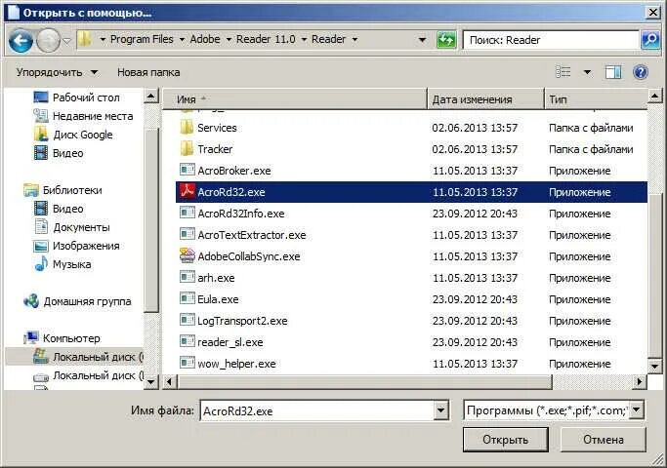The height and width of the screenshot is (468, 667).
Task: Open recent locations dropdown beside Forward button
Action: coord(66,41)
